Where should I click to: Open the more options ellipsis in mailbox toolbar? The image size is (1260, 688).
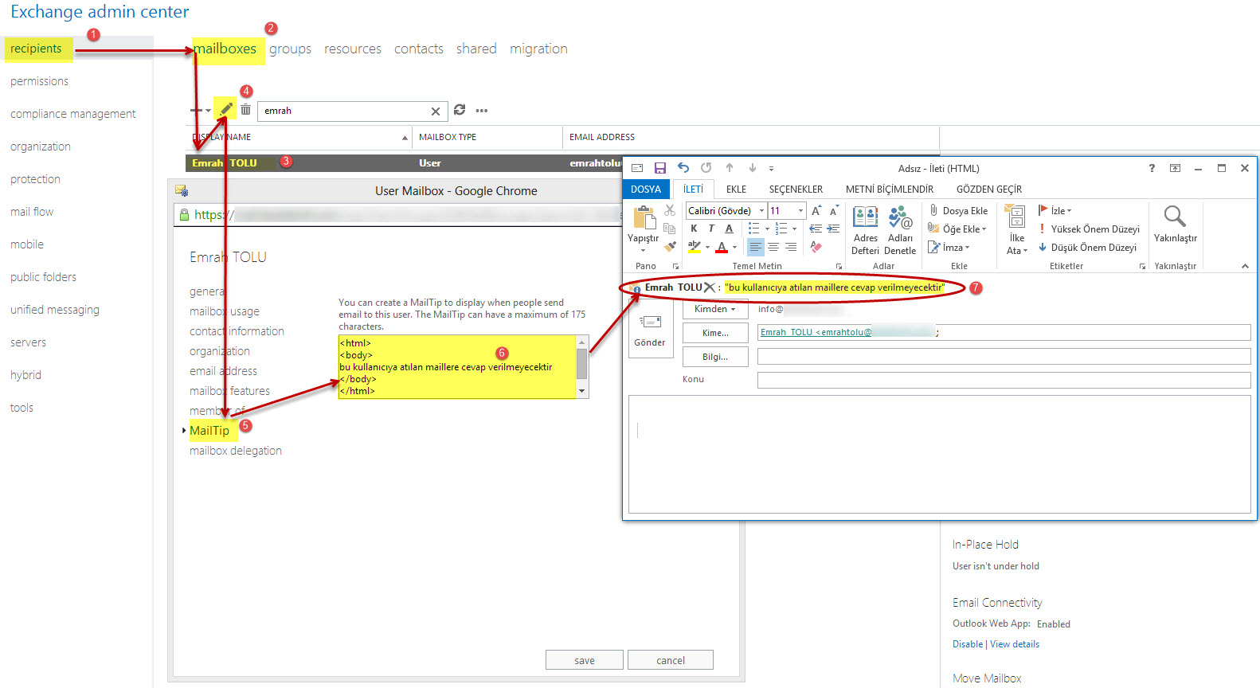(482, 111)
